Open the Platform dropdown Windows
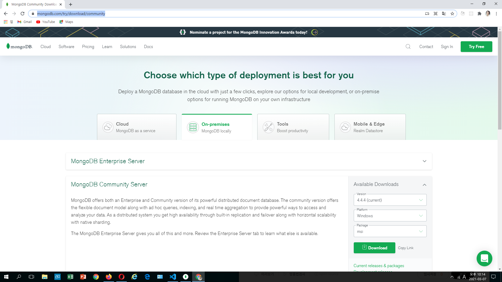 pos(390,216)
